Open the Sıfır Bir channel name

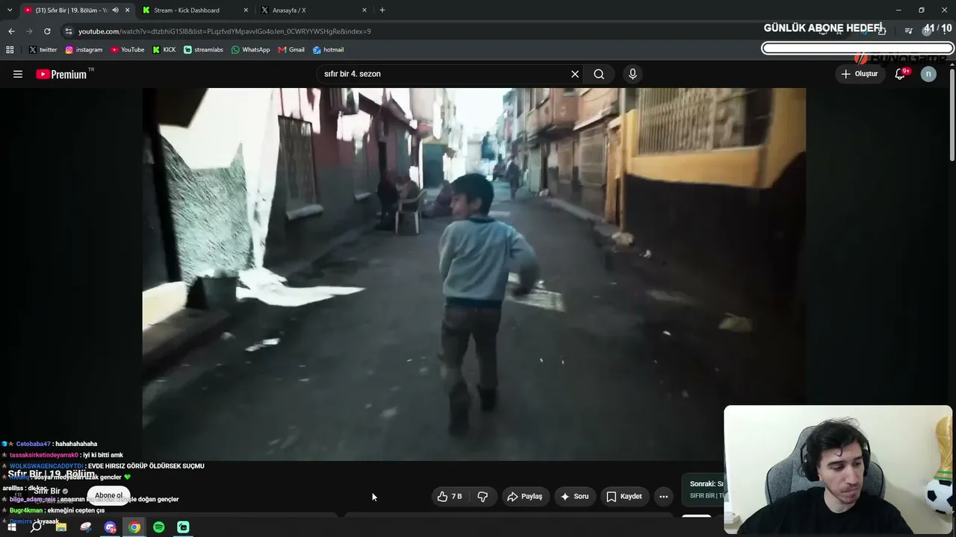46,492
